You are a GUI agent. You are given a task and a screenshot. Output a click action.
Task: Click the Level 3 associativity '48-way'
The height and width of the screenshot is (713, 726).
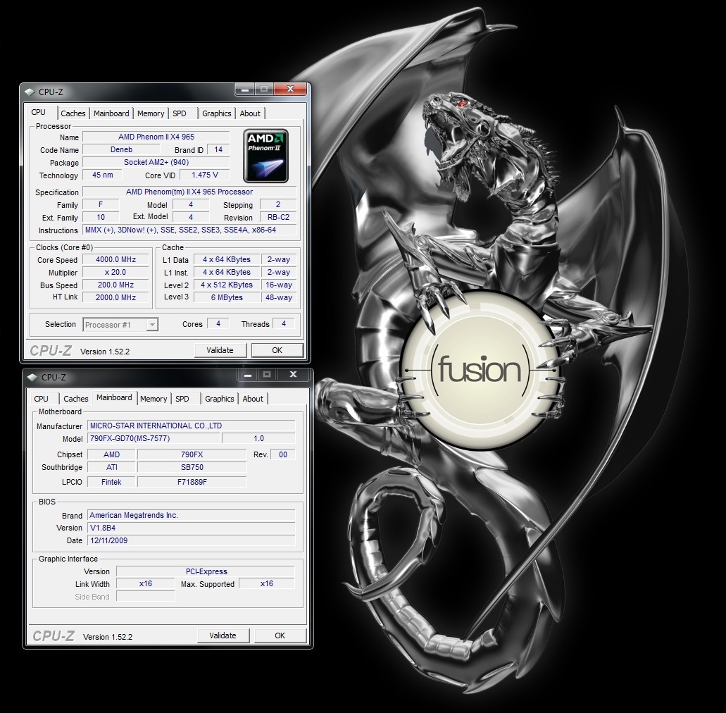279,297
